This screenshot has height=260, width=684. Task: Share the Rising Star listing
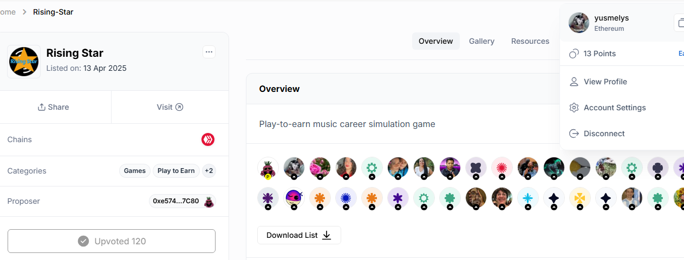(x=54, y=107)
